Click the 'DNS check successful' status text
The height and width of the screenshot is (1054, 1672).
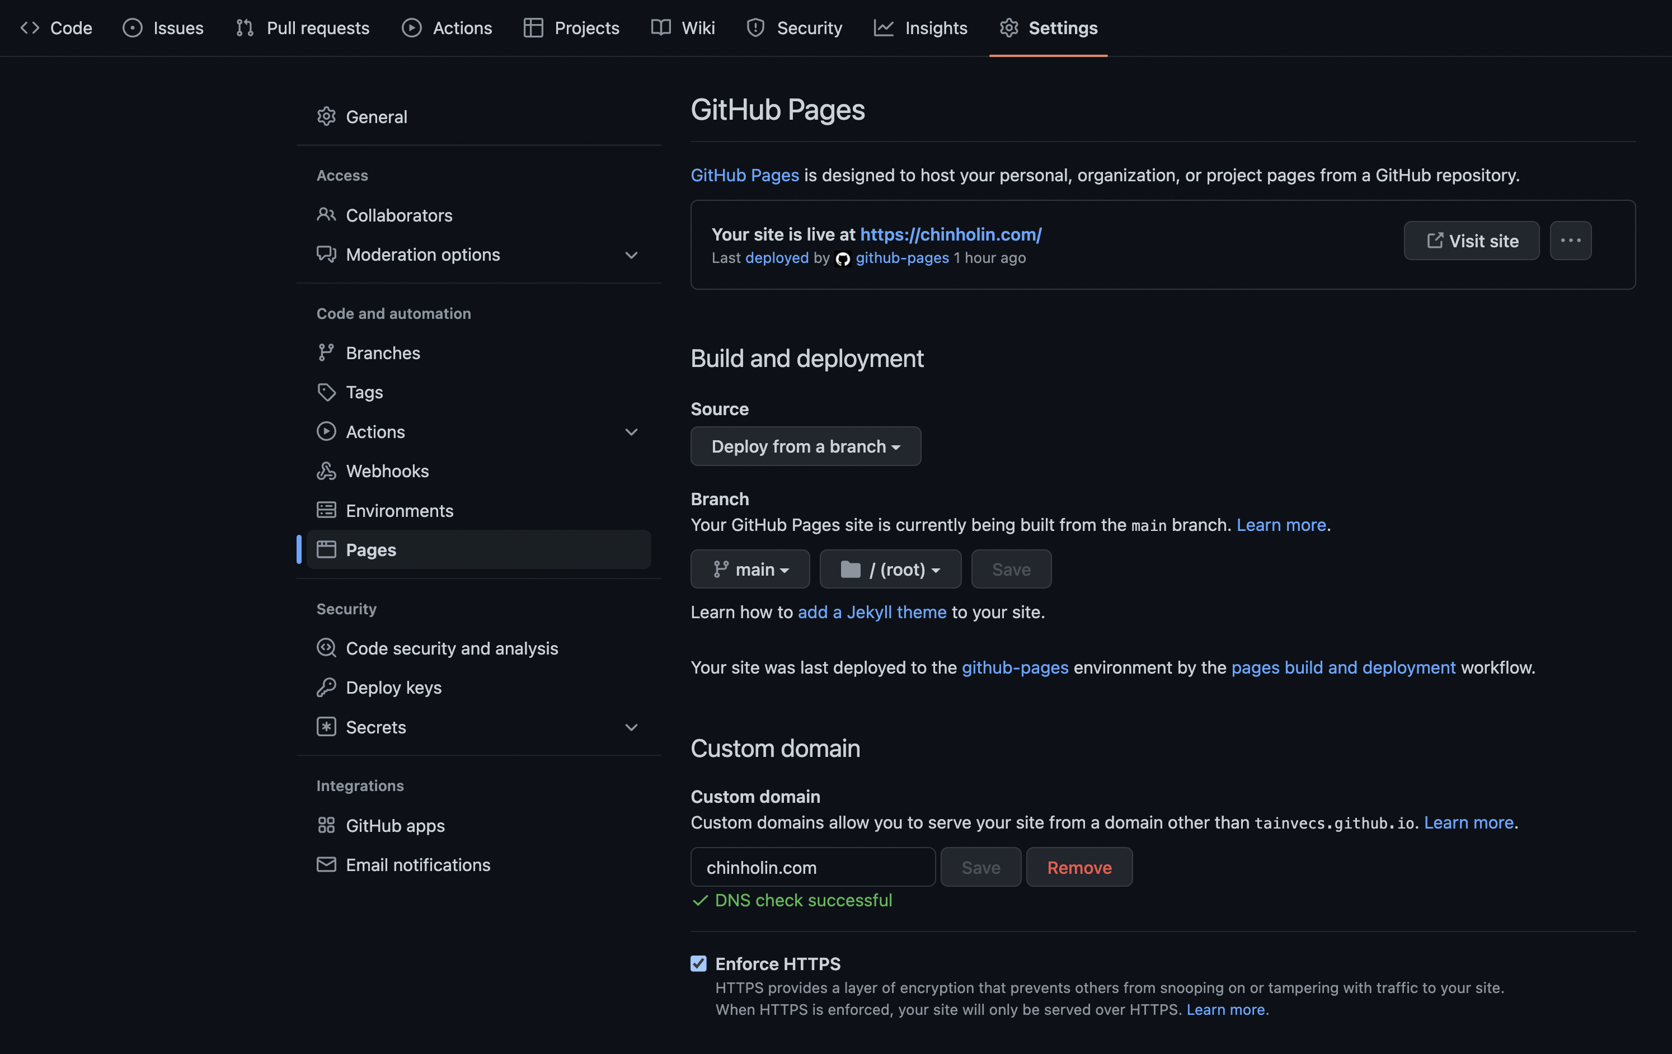point(804,900)
